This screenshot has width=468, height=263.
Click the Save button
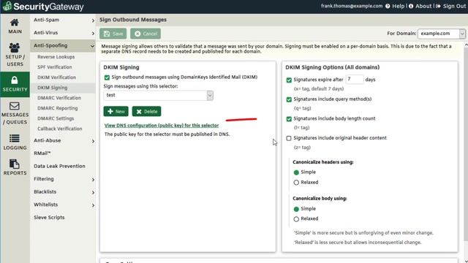pyautogui.click(x=113, y=34)
